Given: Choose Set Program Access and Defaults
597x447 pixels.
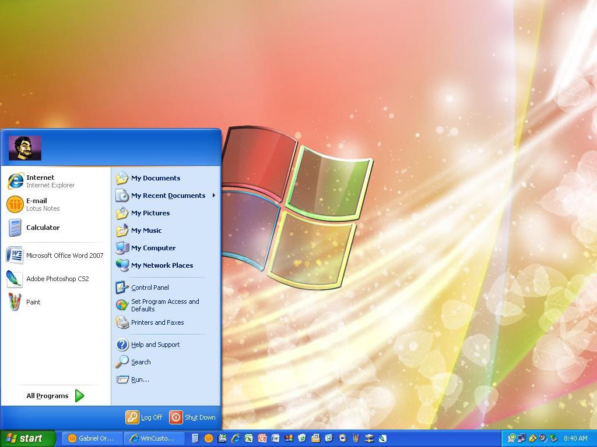Looking at the screenshot, I should (166, 305).
